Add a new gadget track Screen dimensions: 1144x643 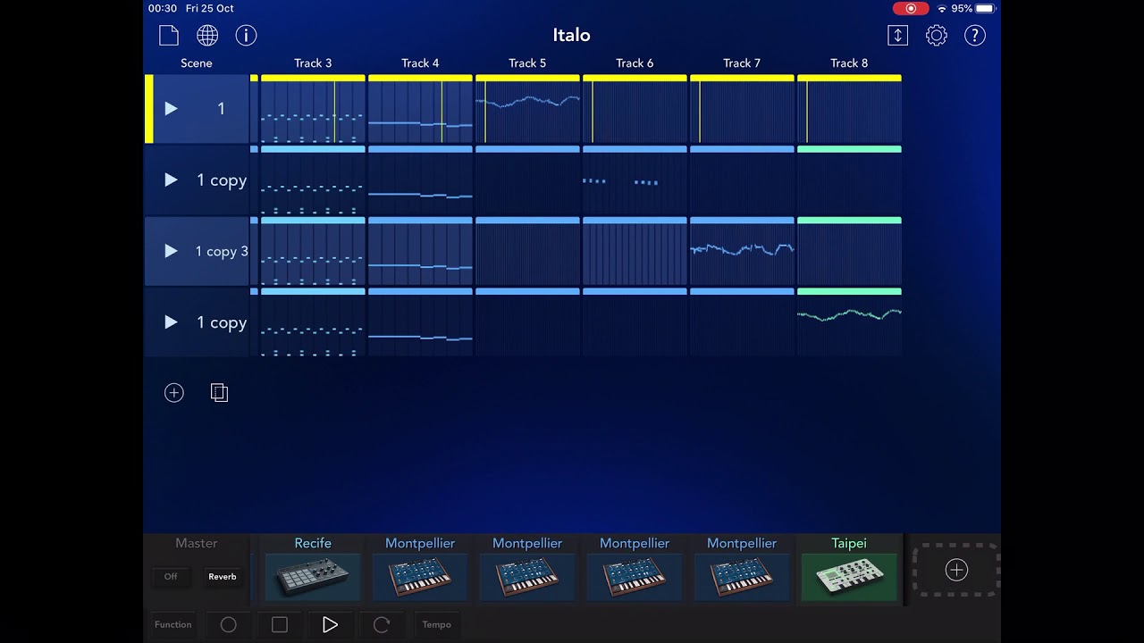pos(956,570)
